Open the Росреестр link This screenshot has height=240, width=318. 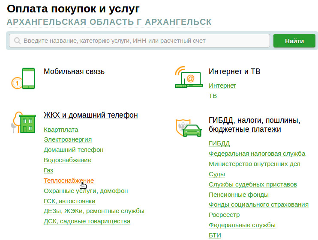click(x=224, y=215)
